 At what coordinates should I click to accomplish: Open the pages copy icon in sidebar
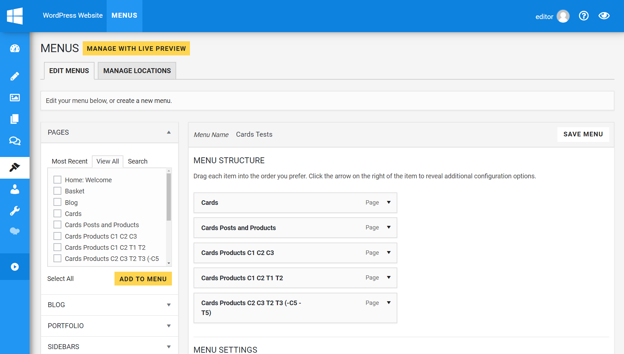click(x=15, y=119)
